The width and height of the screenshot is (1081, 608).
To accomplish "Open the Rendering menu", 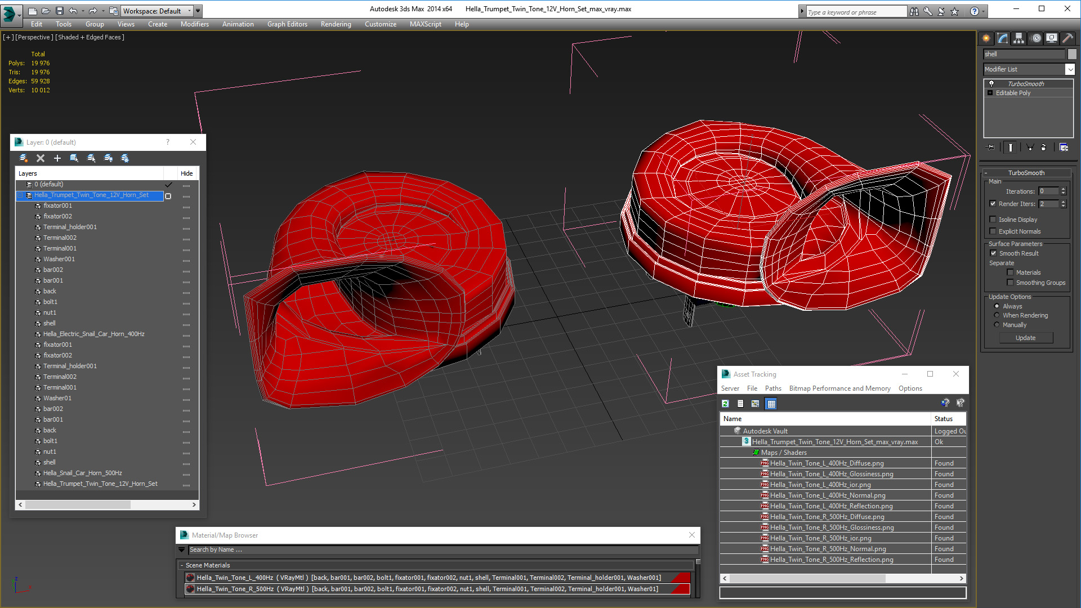I will tap(336, 24).
